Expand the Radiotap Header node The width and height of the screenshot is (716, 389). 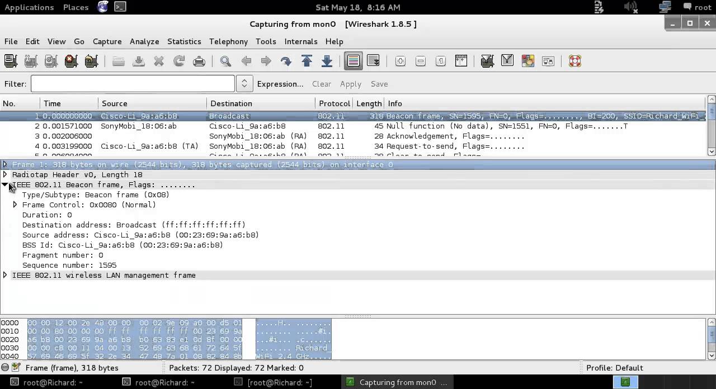[x=5, y=174]
